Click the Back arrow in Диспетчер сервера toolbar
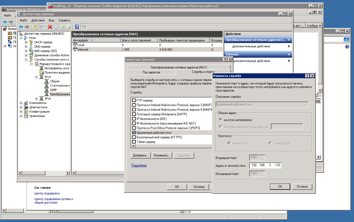 (x=21, y=27)
